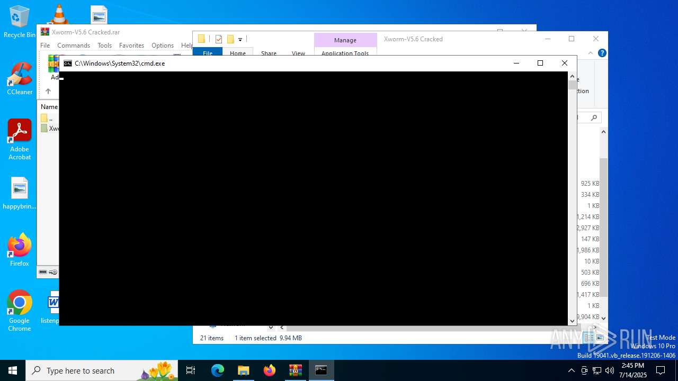This screenshot has width=678, height=381.
Task: Open Customize Quick Access Toolbar dropdown
Action: 240,39
